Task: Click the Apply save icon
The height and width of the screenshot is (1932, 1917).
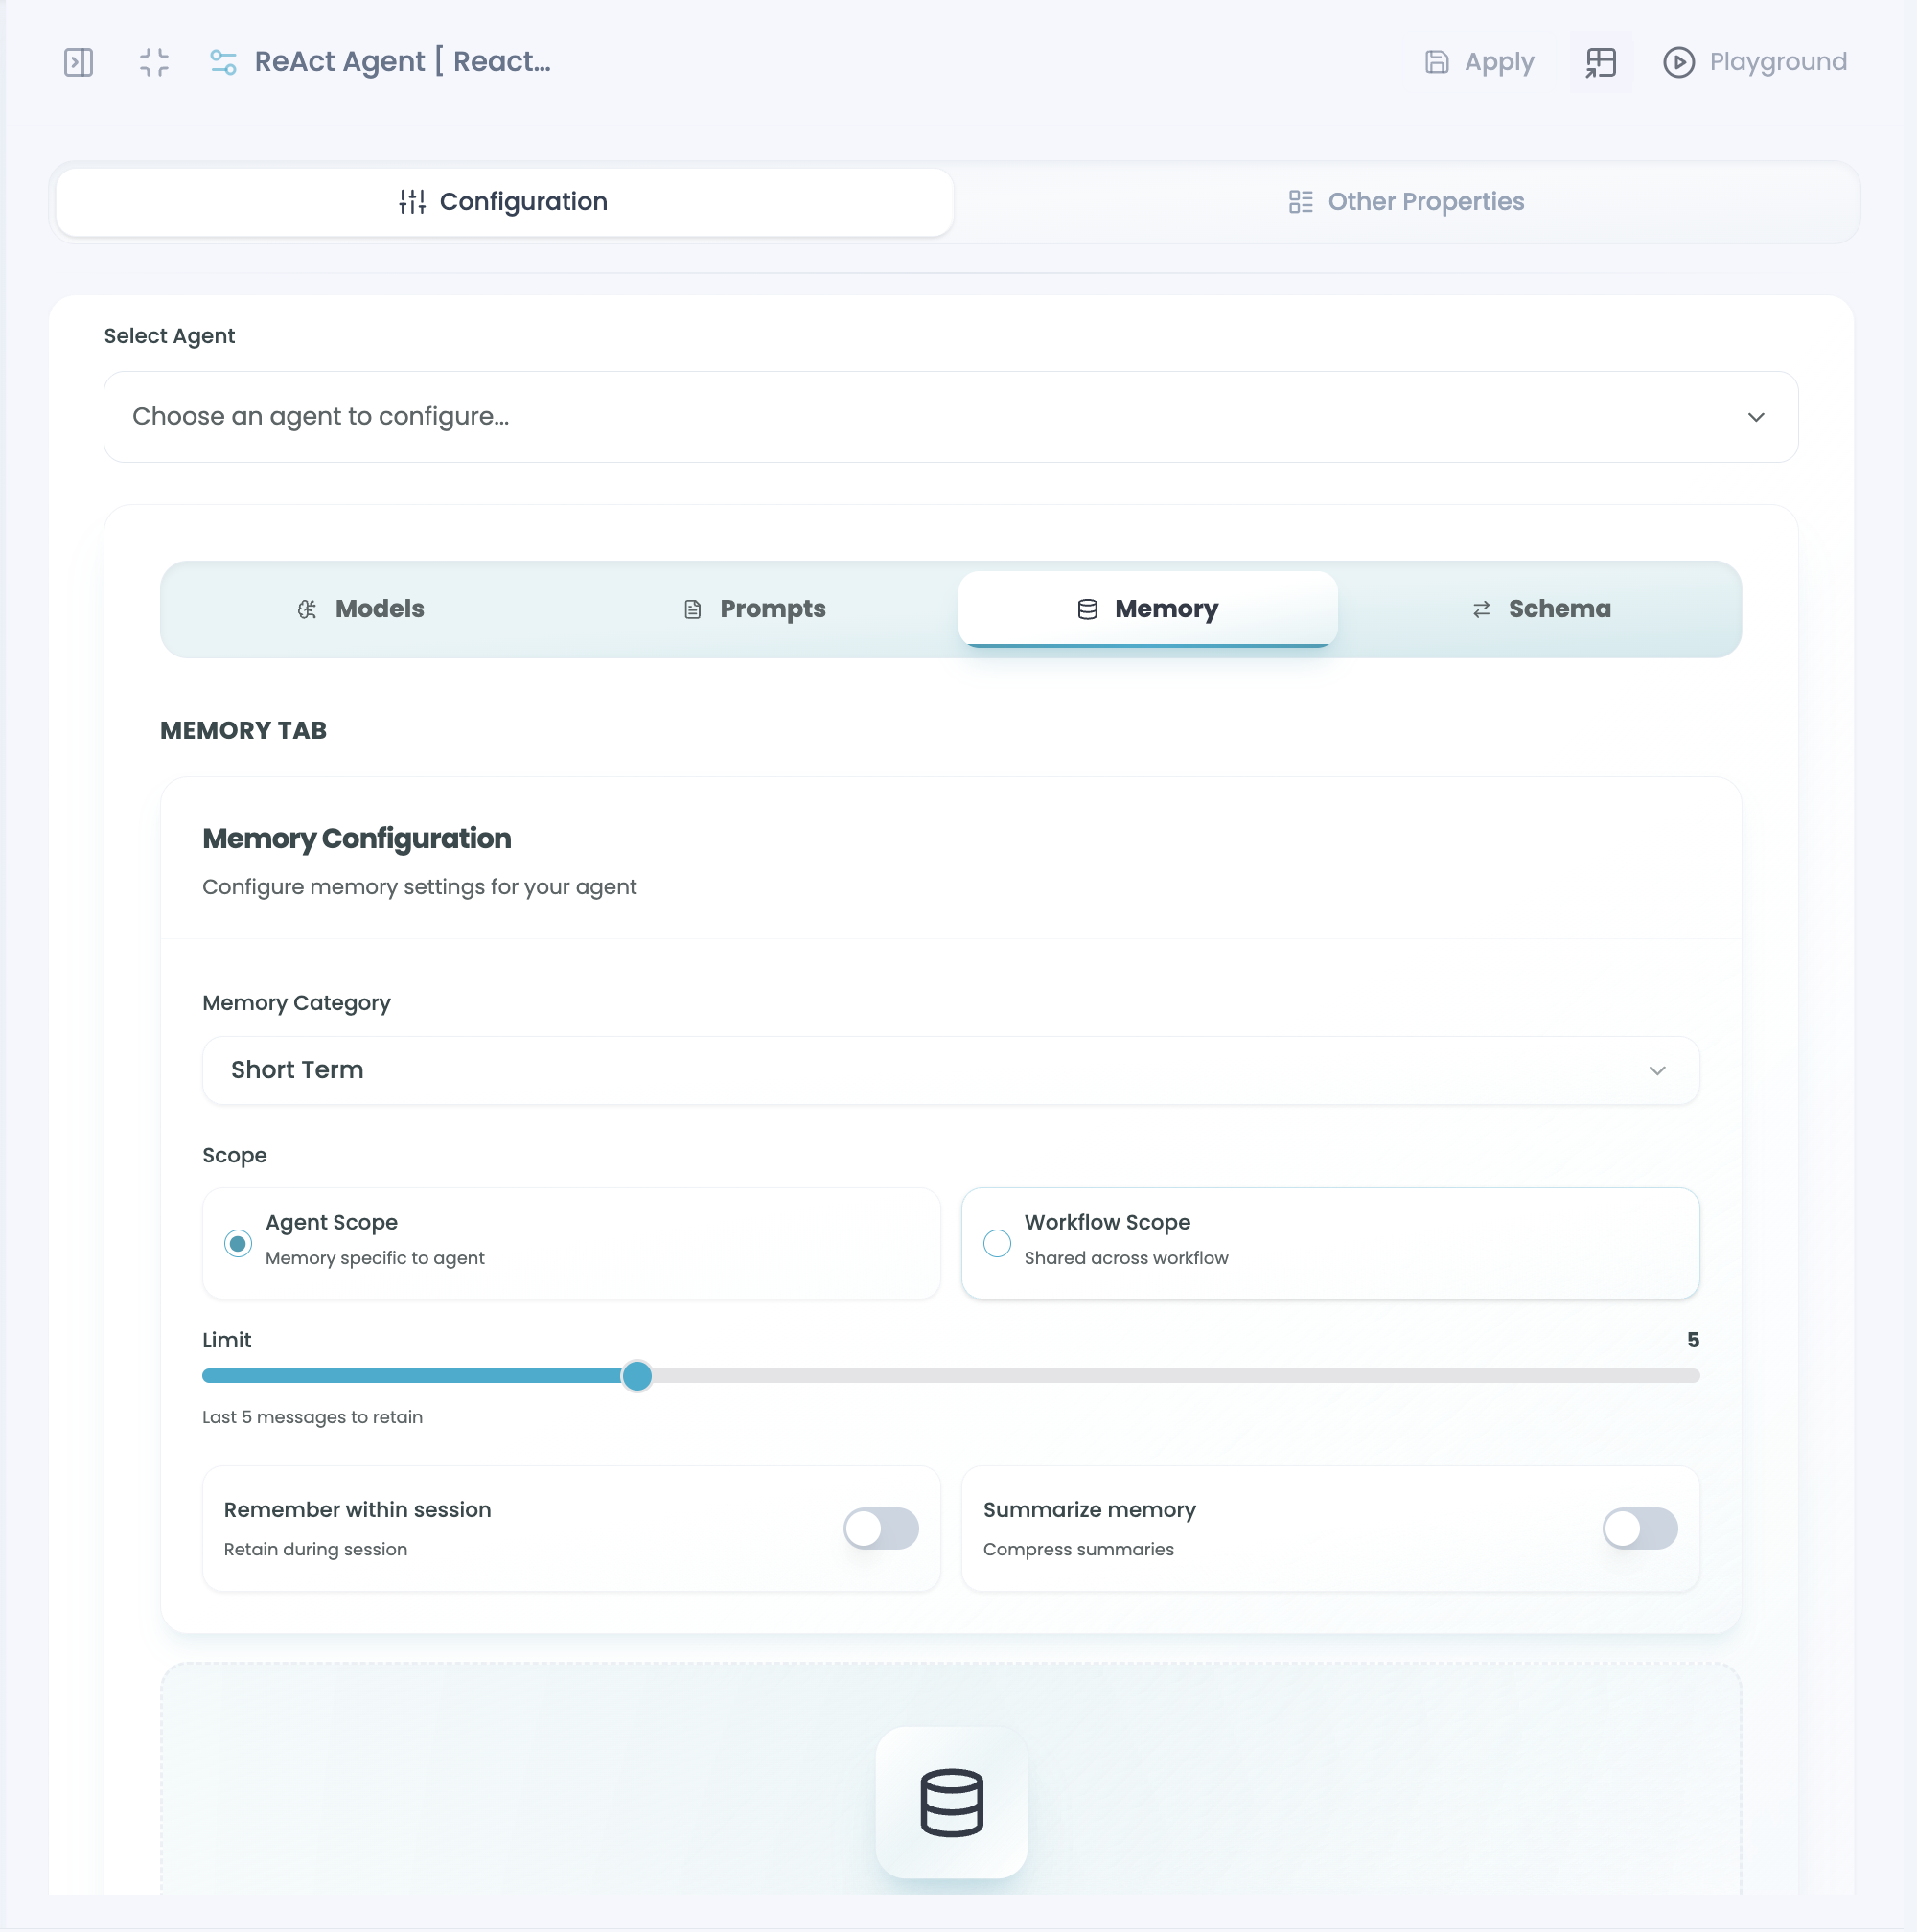Action: [1436, 62]
